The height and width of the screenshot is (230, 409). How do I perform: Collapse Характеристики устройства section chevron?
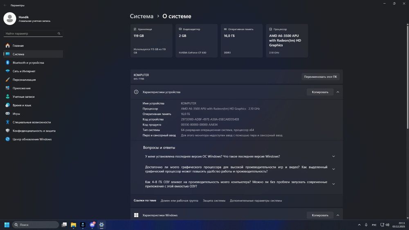pos(338,92)
